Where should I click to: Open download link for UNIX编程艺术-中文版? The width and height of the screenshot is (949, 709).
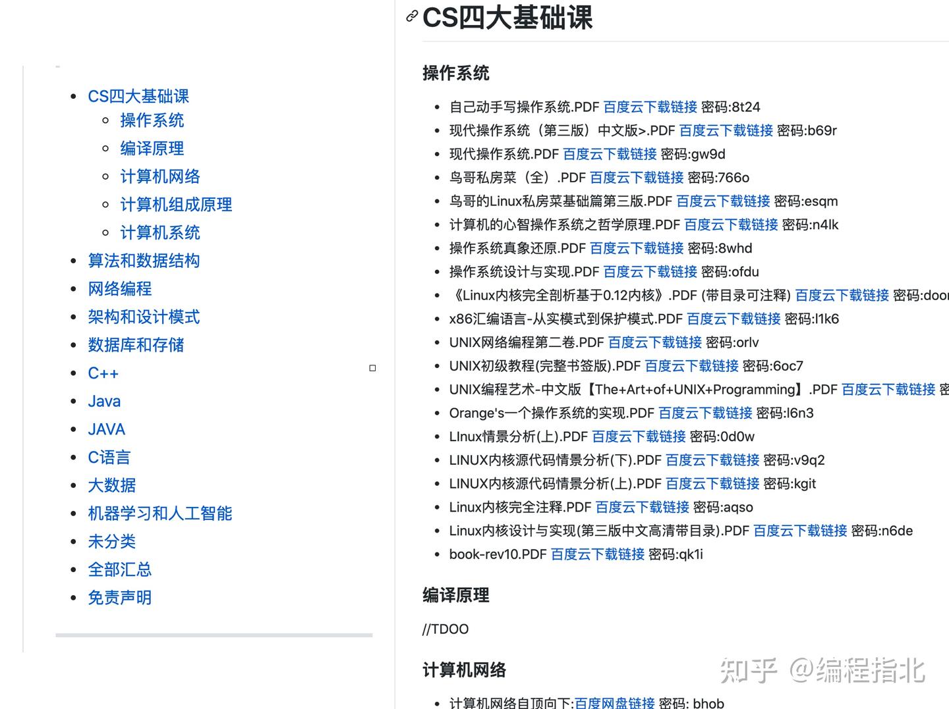click(889, 390)
